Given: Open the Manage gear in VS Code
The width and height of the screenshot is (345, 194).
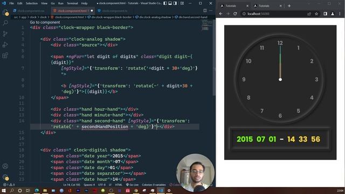Looking at the screenshot, I should pyautogui.click(x=5, y=177).
